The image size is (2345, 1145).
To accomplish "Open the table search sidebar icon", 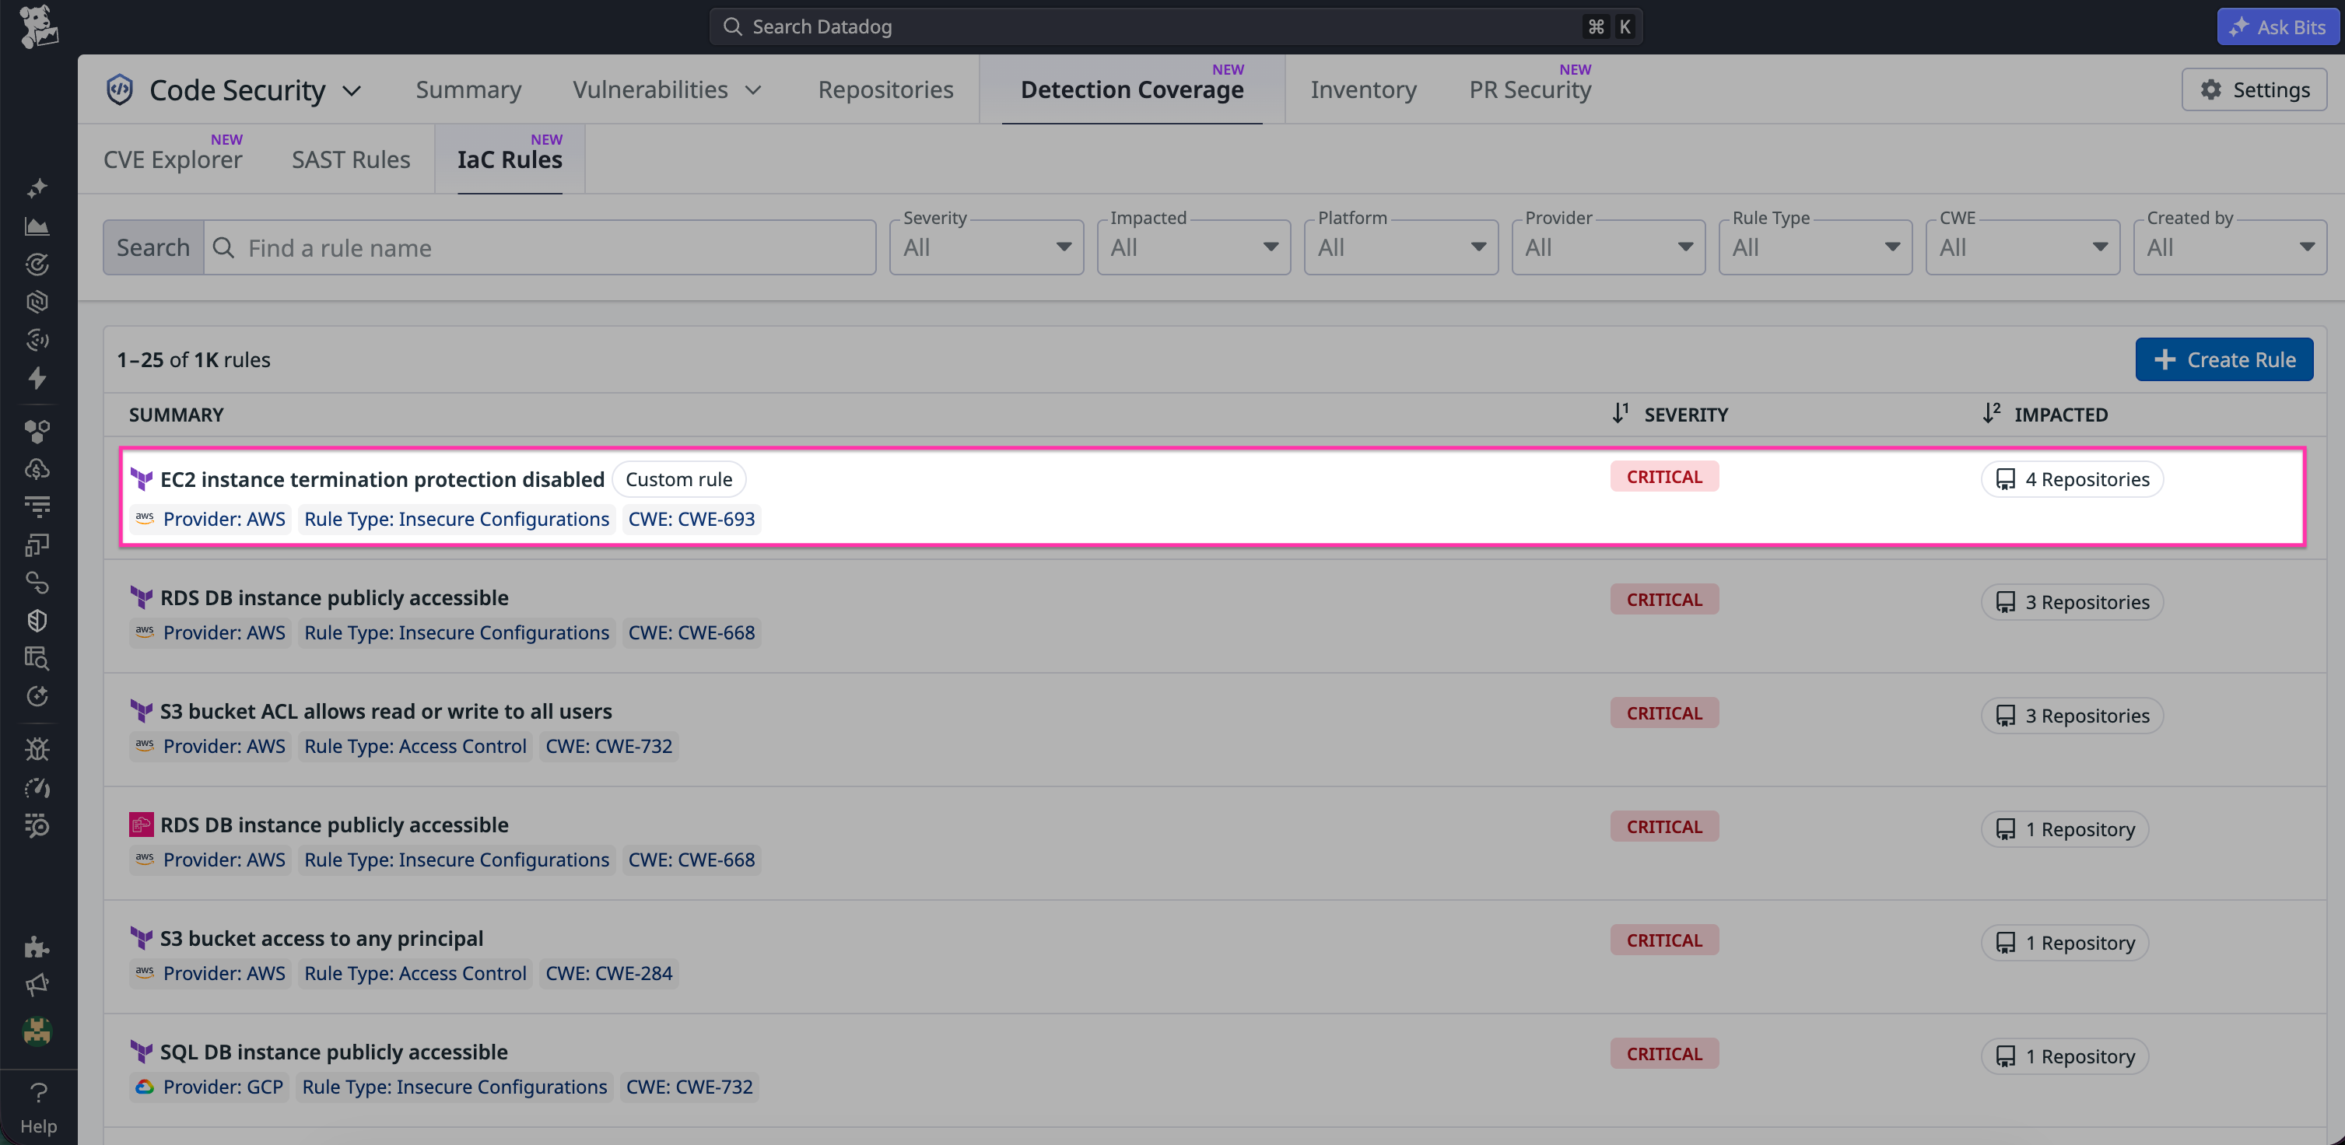I will [37, 658].
